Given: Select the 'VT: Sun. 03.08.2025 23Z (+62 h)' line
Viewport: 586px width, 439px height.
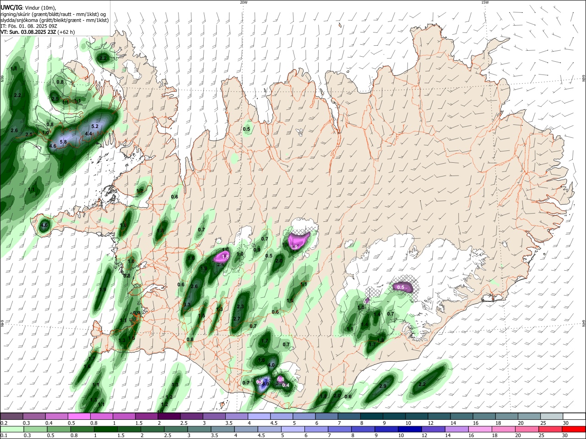Looking at the screenshot, I should (38, 32).
